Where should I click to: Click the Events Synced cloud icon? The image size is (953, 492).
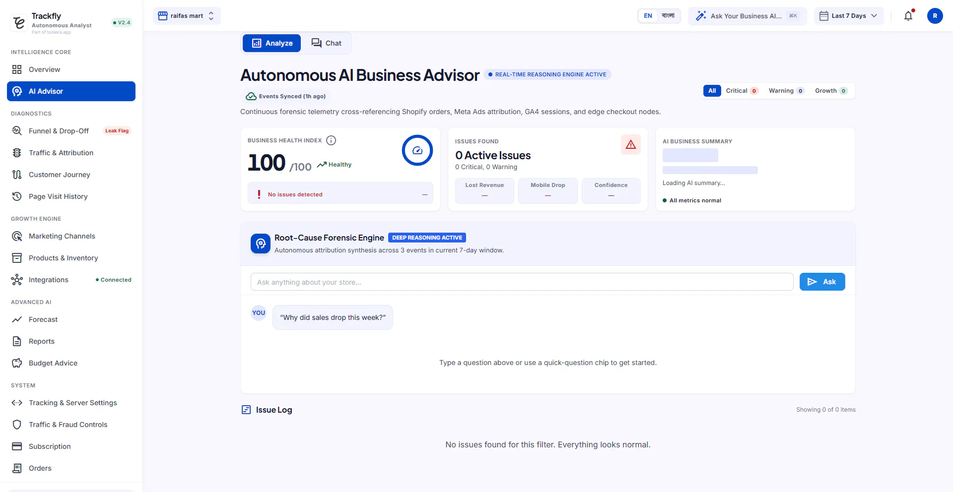pos(251,96)
